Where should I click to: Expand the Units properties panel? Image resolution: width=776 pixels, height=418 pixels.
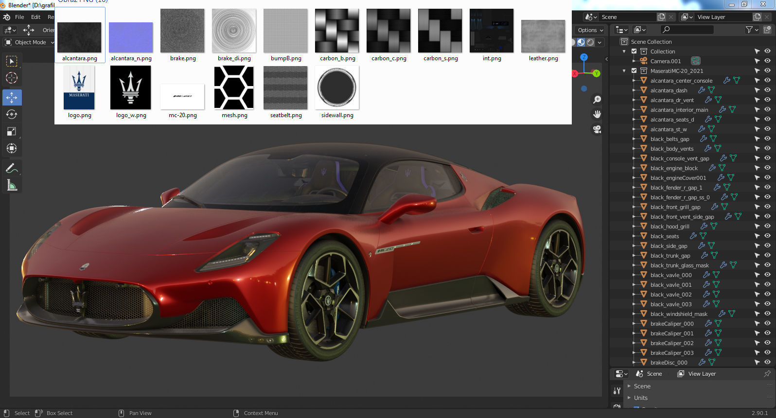629,398
